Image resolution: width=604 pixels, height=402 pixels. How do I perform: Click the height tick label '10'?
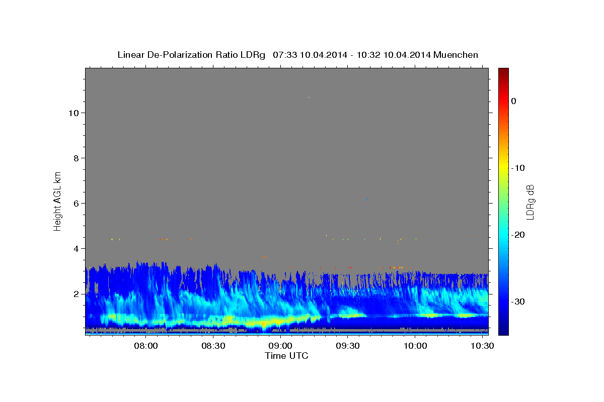point(73,113)
